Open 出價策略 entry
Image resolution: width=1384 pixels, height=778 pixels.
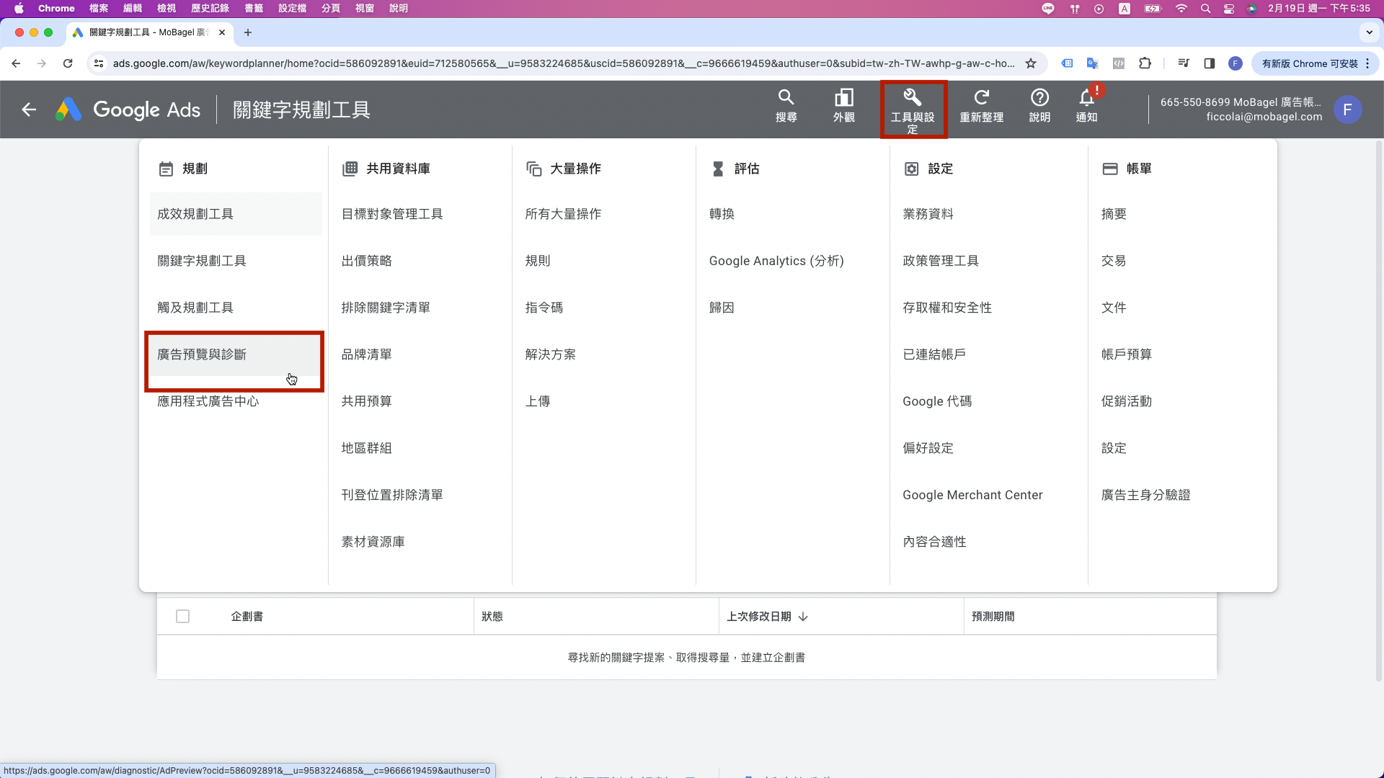(x=366, y=261)
